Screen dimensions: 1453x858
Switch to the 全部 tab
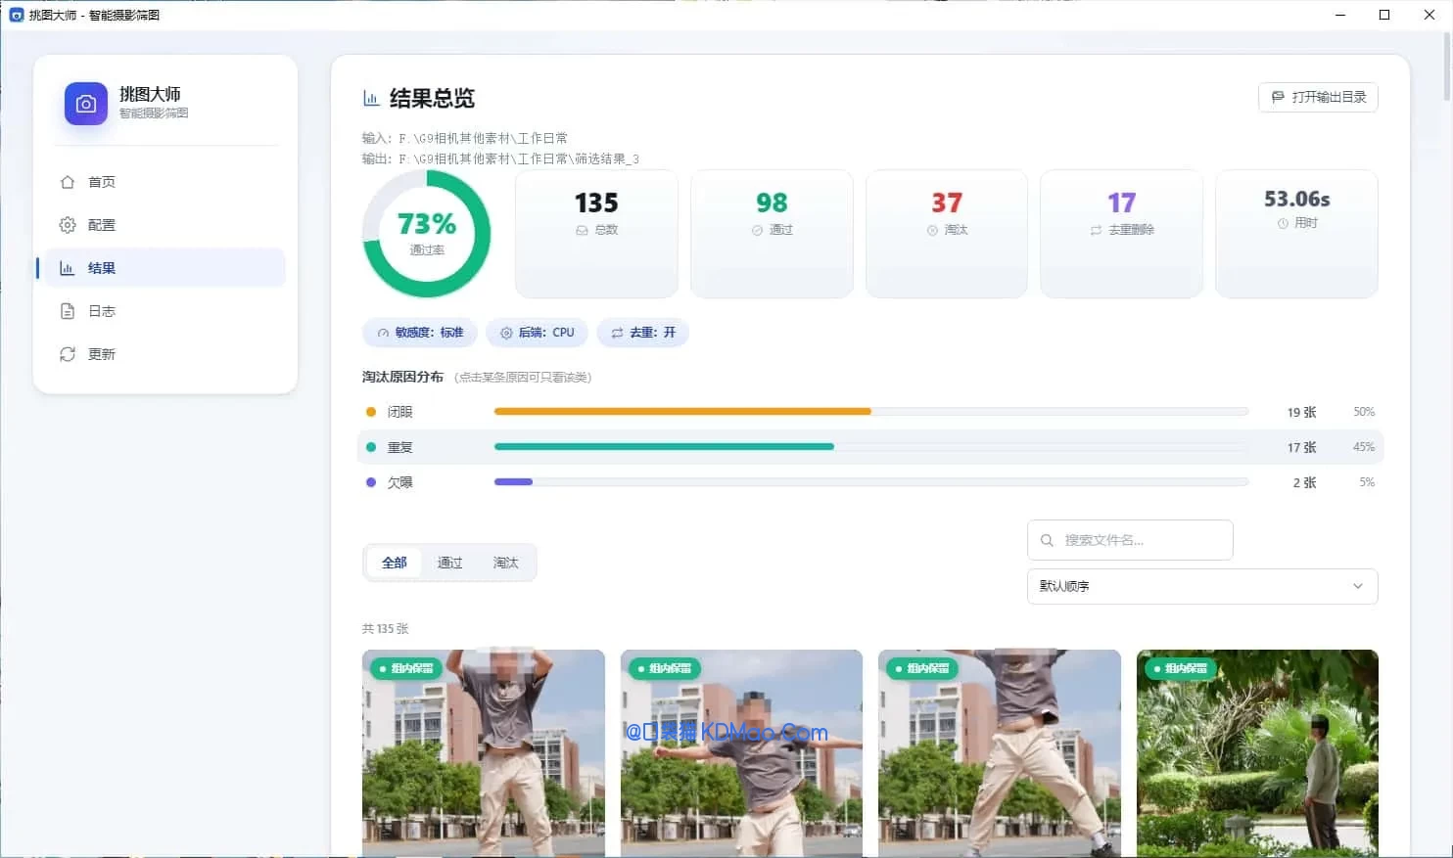tap(394, 563)
